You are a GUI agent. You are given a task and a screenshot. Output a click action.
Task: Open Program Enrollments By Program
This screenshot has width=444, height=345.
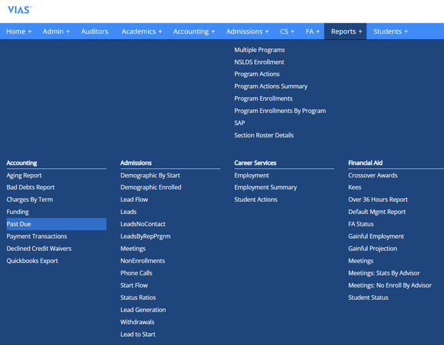point(279,111)
